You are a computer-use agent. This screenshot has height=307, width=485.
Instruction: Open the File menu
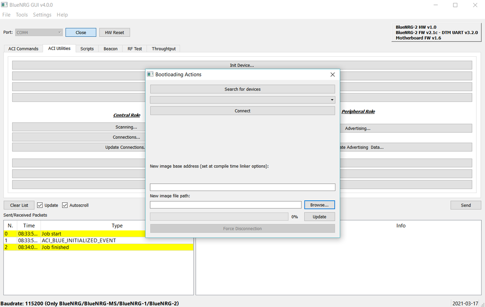pos(6,15)
